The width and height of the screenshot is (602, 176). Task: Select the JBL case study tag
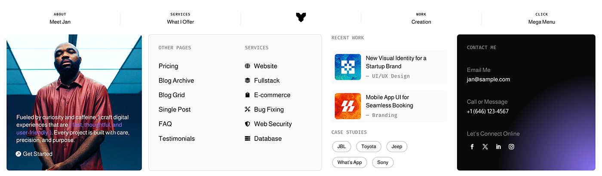click(x=341, y=146)
